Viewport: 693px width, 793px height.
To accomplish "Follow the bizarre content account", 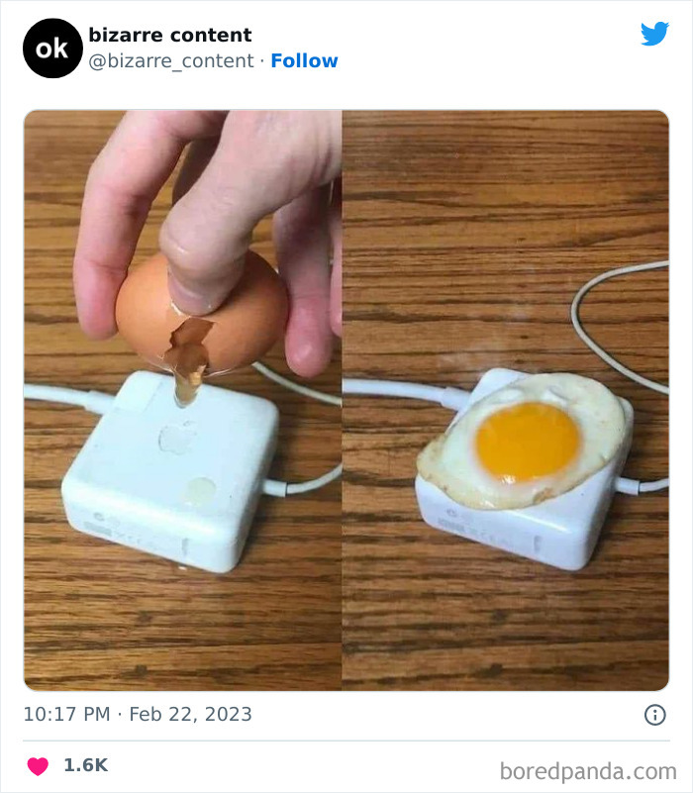I will point(304,60).
